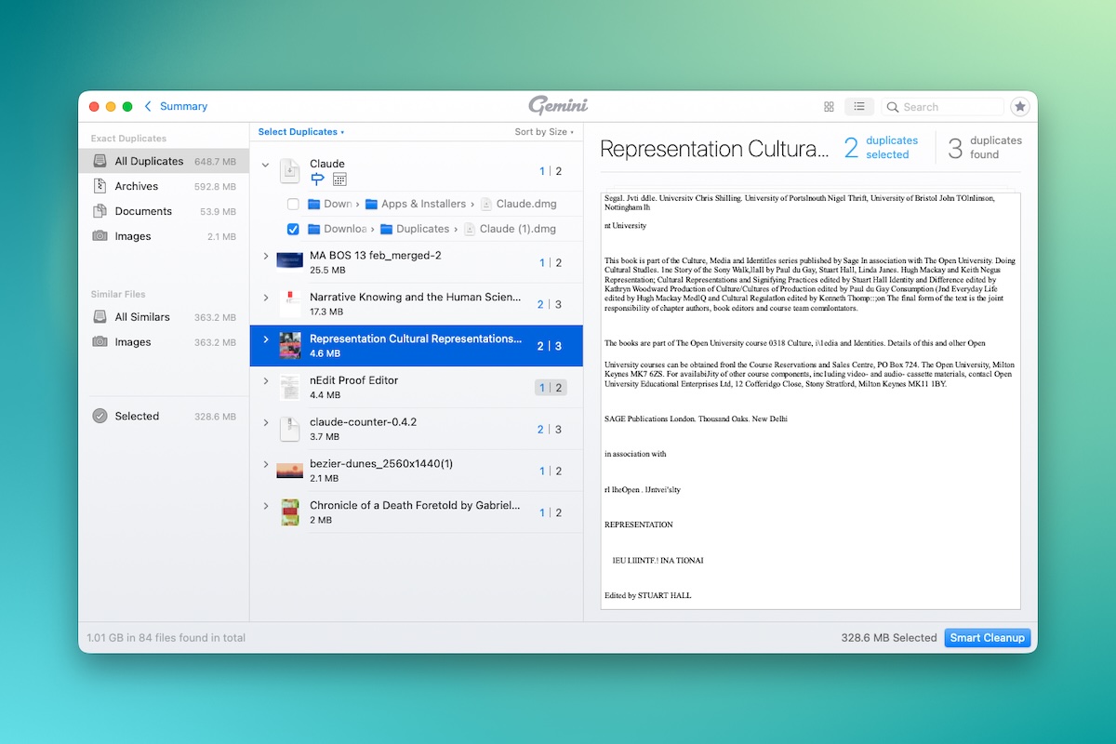Image resolution: width=1116 pixels, height=744 pixels.
Task: Click the Downloa folder icon in second path
Action: tap(314, 229)
